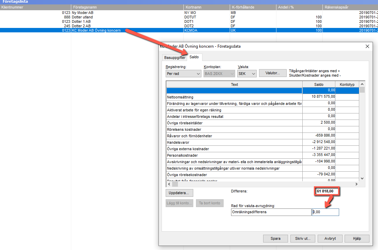Click the Uppdatera button
Viewport: 378px width, 250px height.
179,193
